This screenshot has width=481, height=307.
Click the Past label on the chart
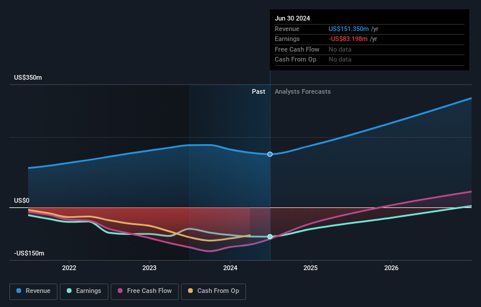click(258, 92)
